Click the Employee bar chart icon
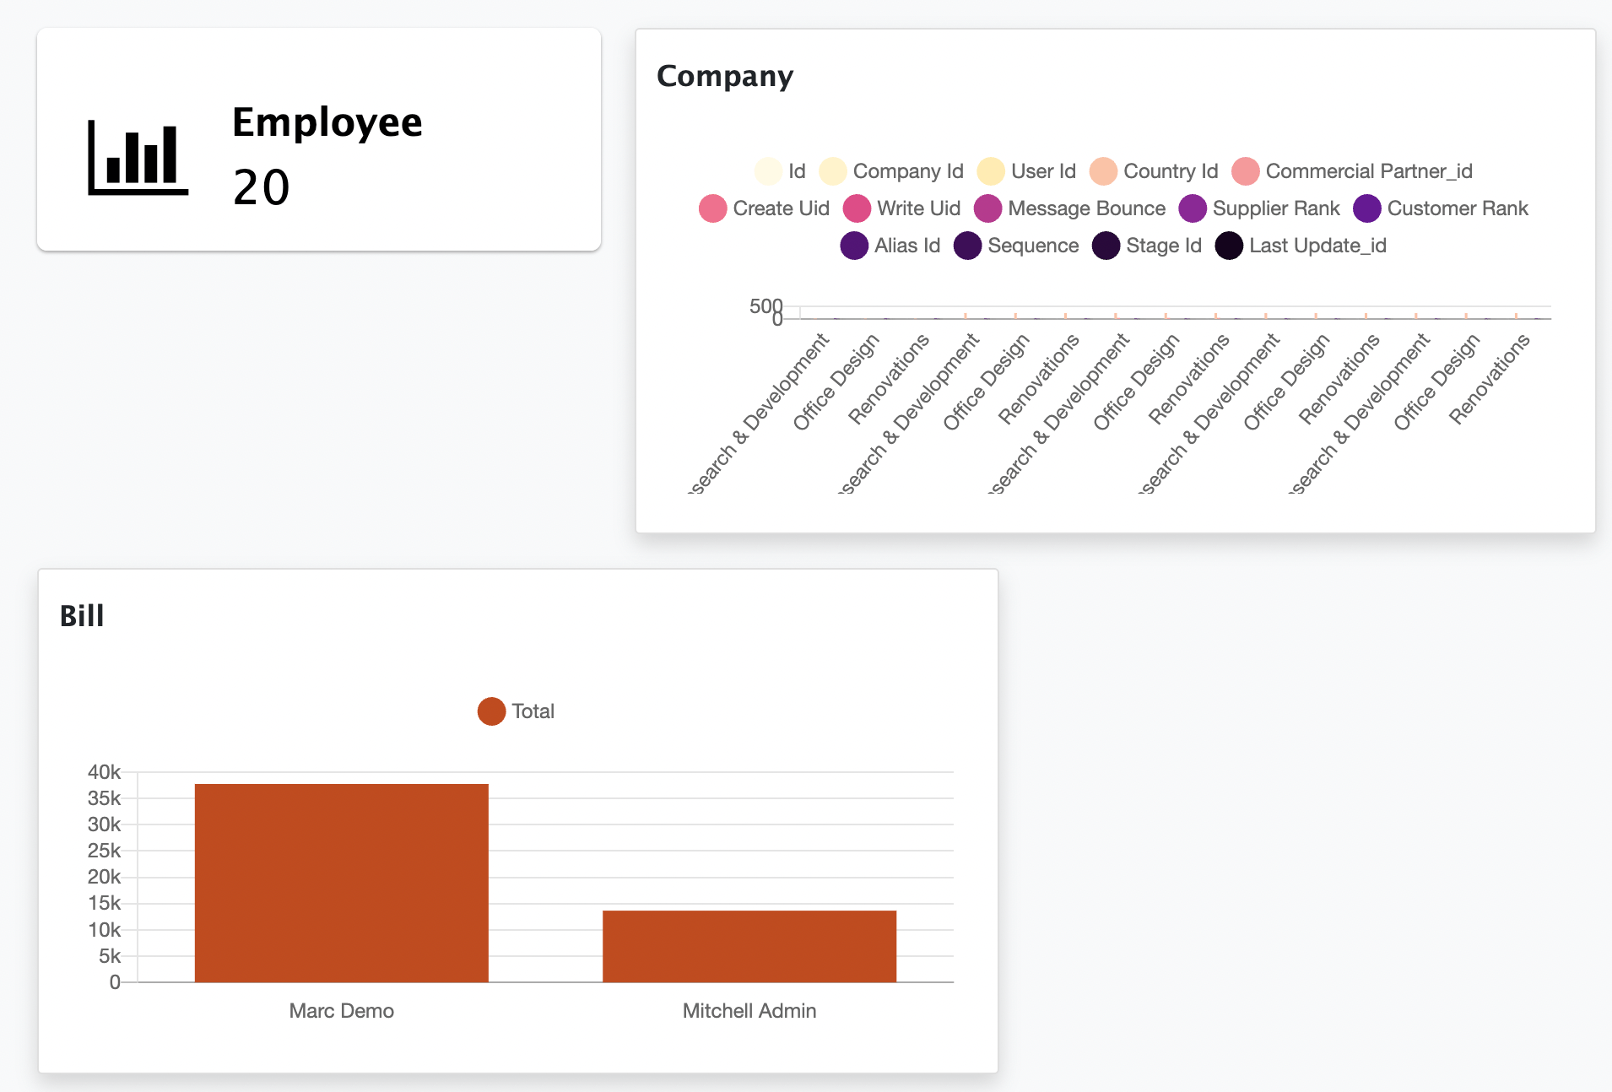The height and width of the screenshot is (1092, 1612). (x=138, y=158)
